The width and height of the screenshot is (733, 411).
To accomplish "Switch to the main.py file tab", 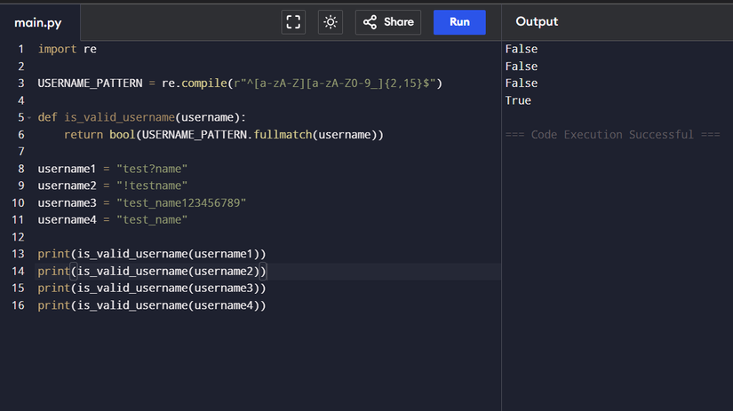I will 37,22.
